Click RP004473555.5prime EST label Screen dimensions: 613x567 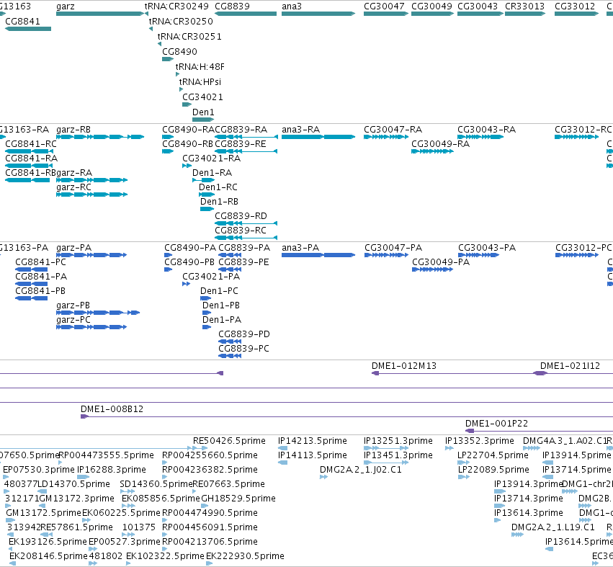pyautogui.click(x=106, y=455)
